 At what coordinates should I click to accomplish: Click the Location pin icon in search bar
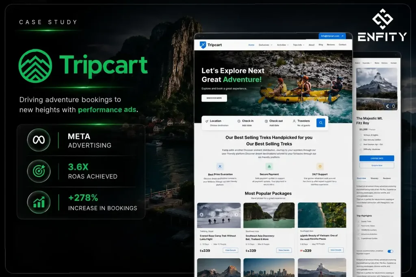[x=207, y=121]
